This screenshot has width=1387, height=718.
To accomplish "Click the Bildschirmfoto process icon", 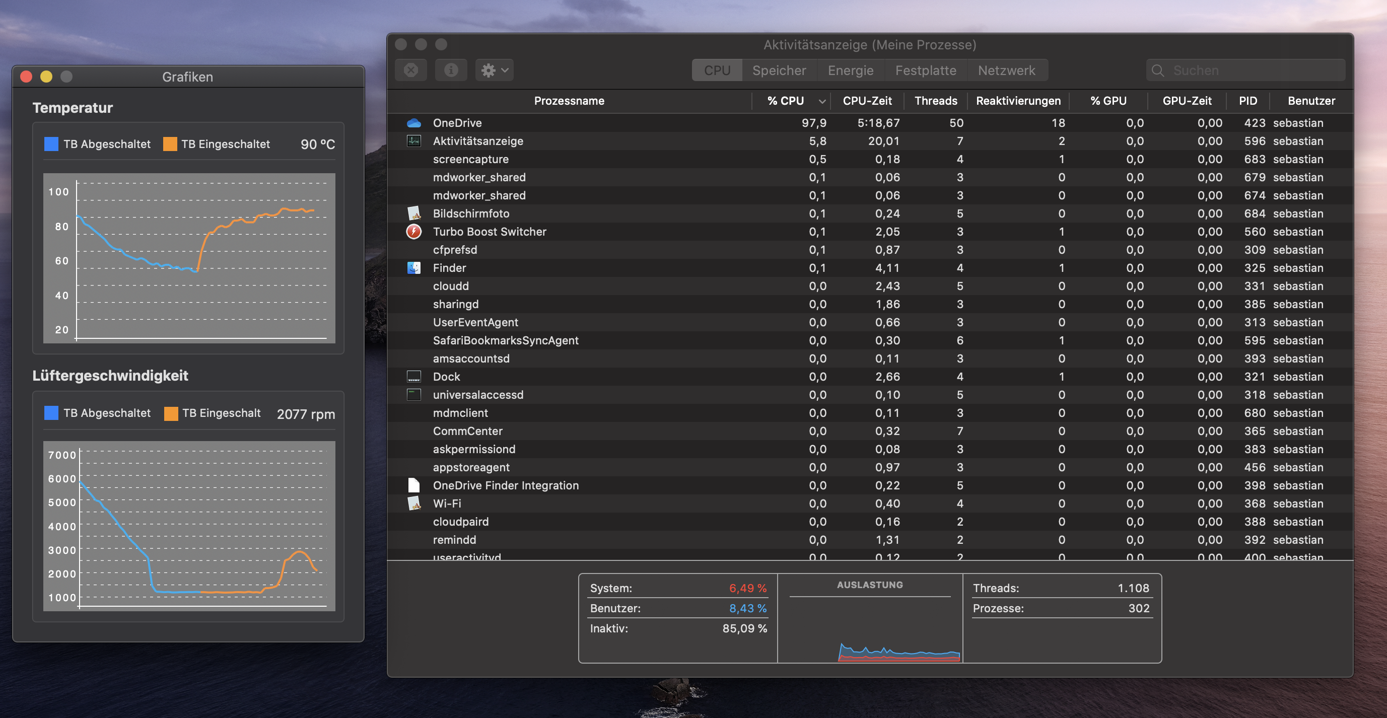I will click(x=413, y=213).
